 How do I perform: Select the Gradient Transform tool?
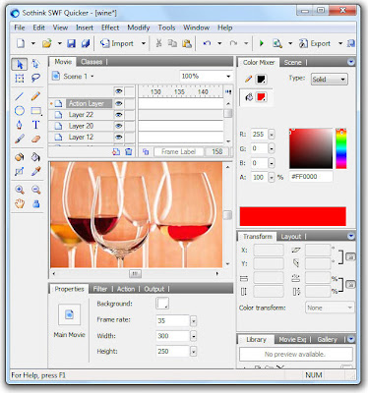20,171
